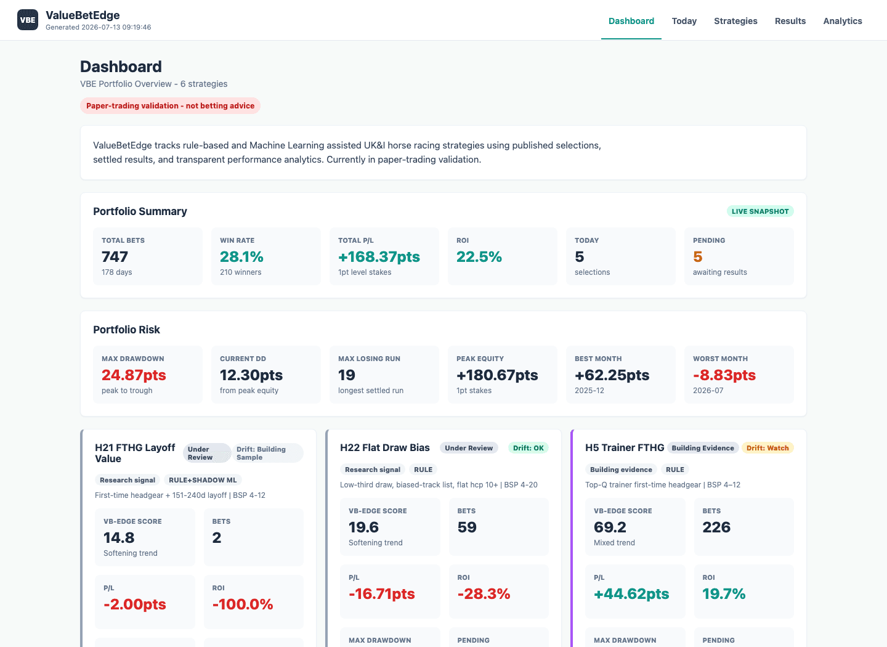This screenshot has height=647, width=887.
Task: Click the H5 Bets 226 value
Action: pos(716,527)
